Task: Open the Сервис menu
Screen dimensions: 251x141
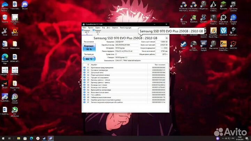Action: 98,28
